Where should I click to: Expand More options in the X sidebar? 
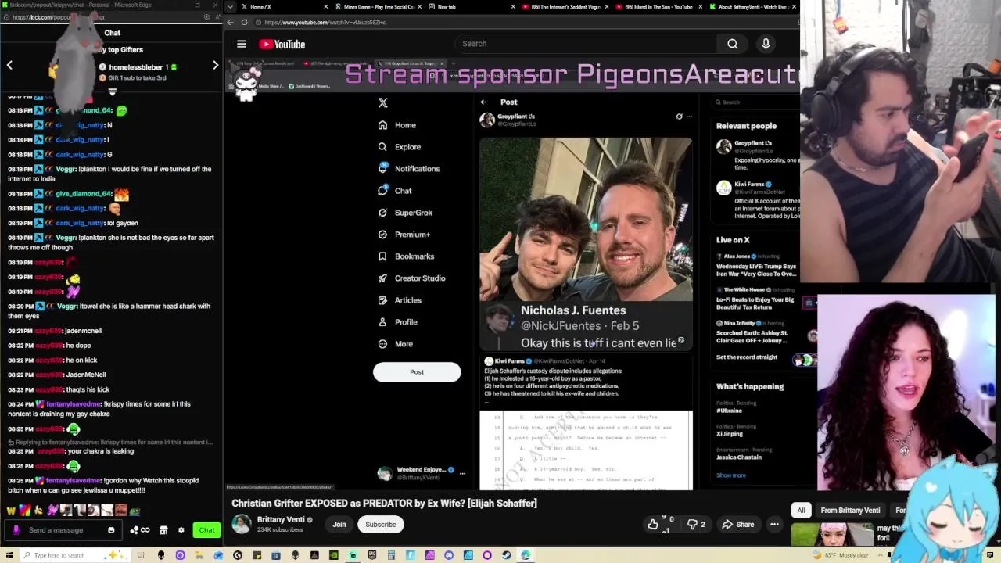click(396, 344)
